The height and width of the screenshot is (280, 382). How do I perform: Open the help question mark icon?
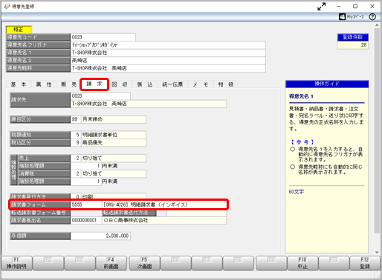click(372, 17)
